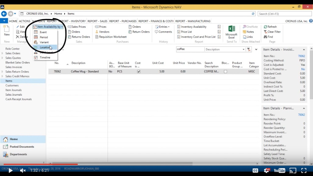Open Return Orders in Purchases group

[x=139, y=32]
